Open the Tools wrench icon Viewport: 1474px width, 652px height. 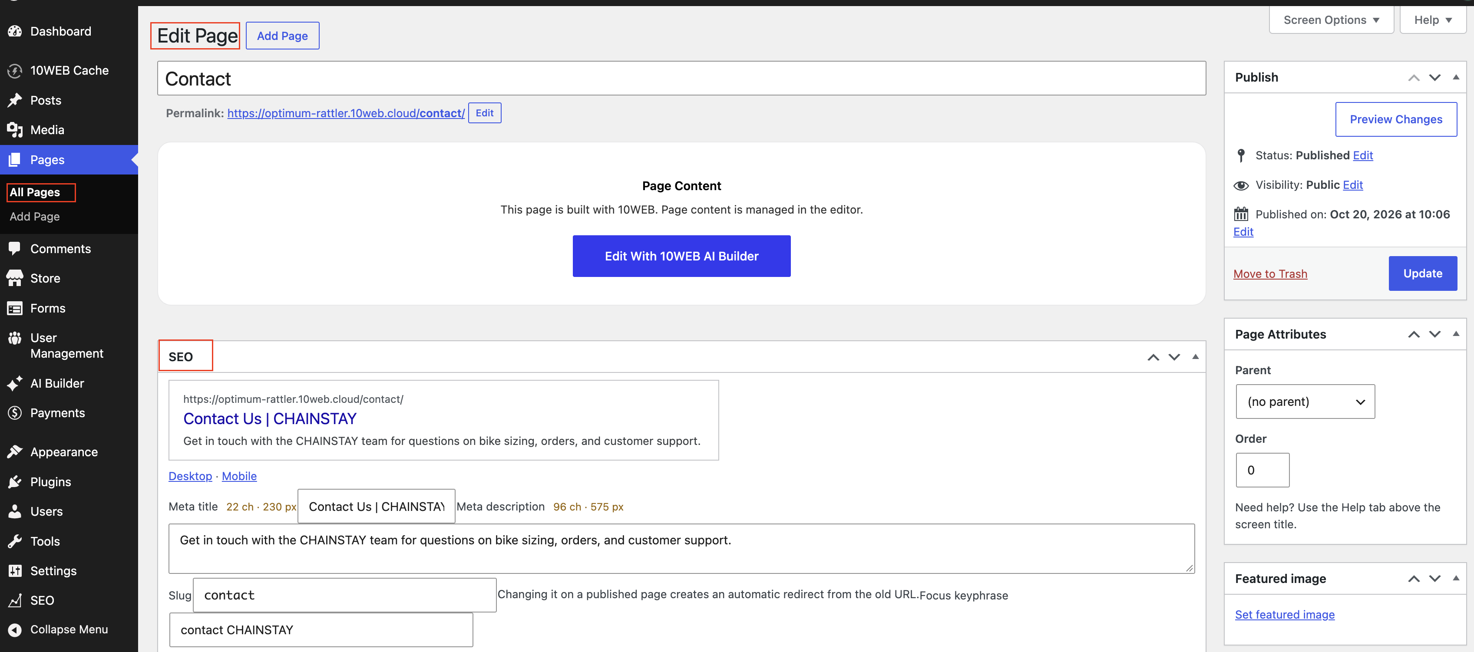(x=15, y=541)
